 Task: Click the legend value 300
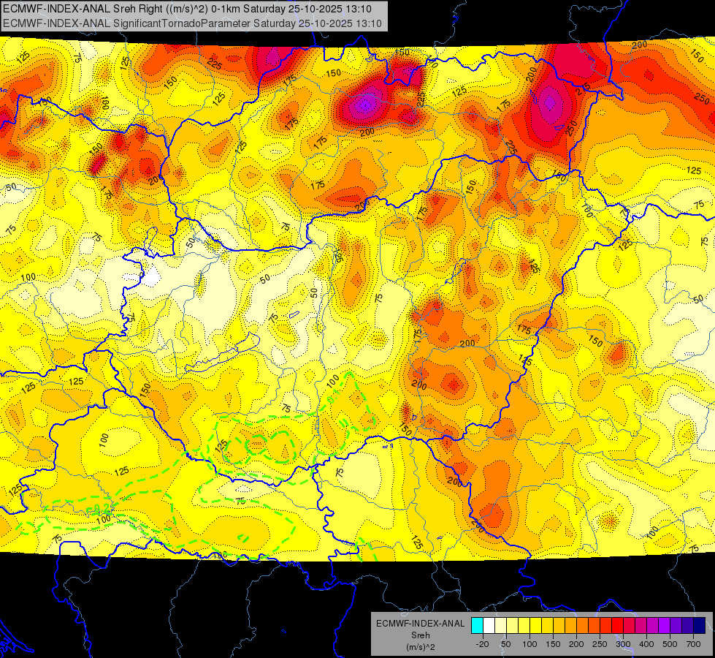[x=624, y=644]
